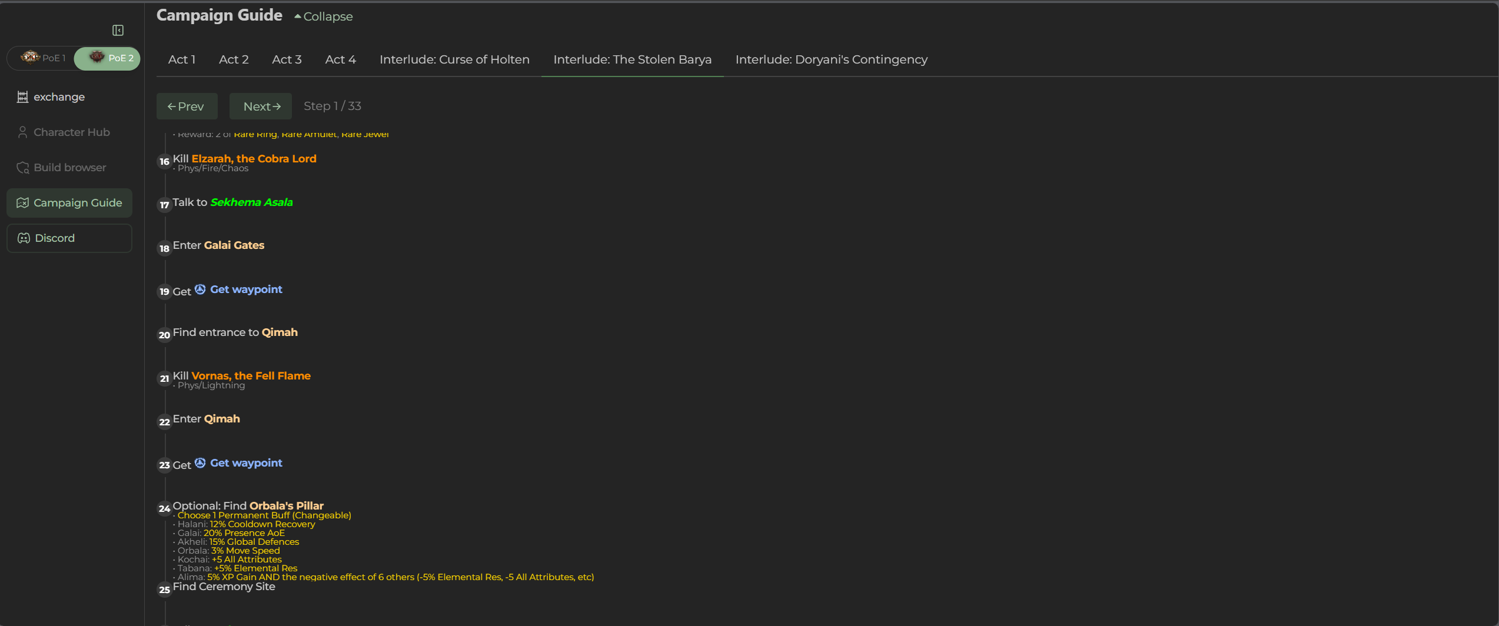Click the exchange abacus icon
Viewport: 1499px width, 626px height.
(22, 97)
